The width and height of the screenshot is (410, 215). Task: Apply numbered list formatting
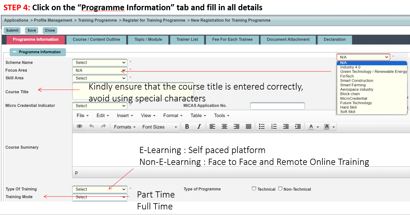tap(274, 127)
